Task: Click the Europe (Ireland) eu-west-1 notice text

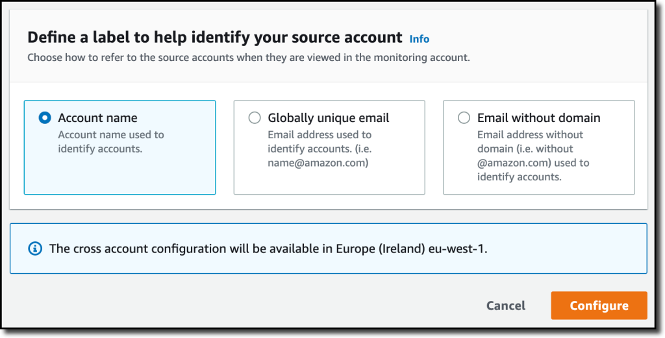Action: (268, 248)
